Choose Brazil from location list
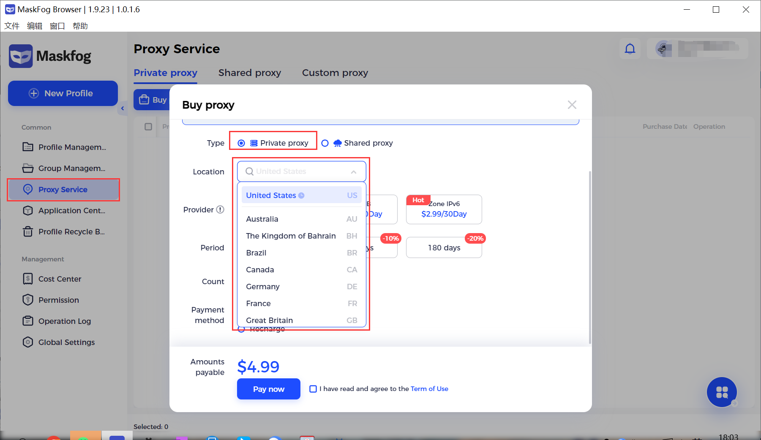The width and height of the screenshot is (761, 440). point(302,253)
